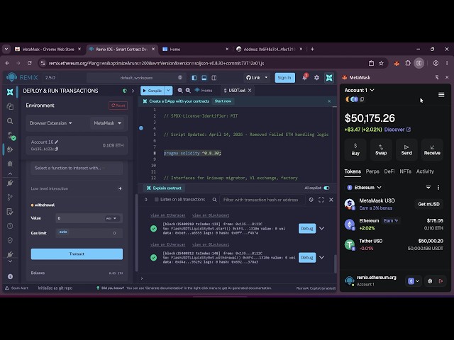
Task: Click MetaMask Send button
Action: click(406, 149)
